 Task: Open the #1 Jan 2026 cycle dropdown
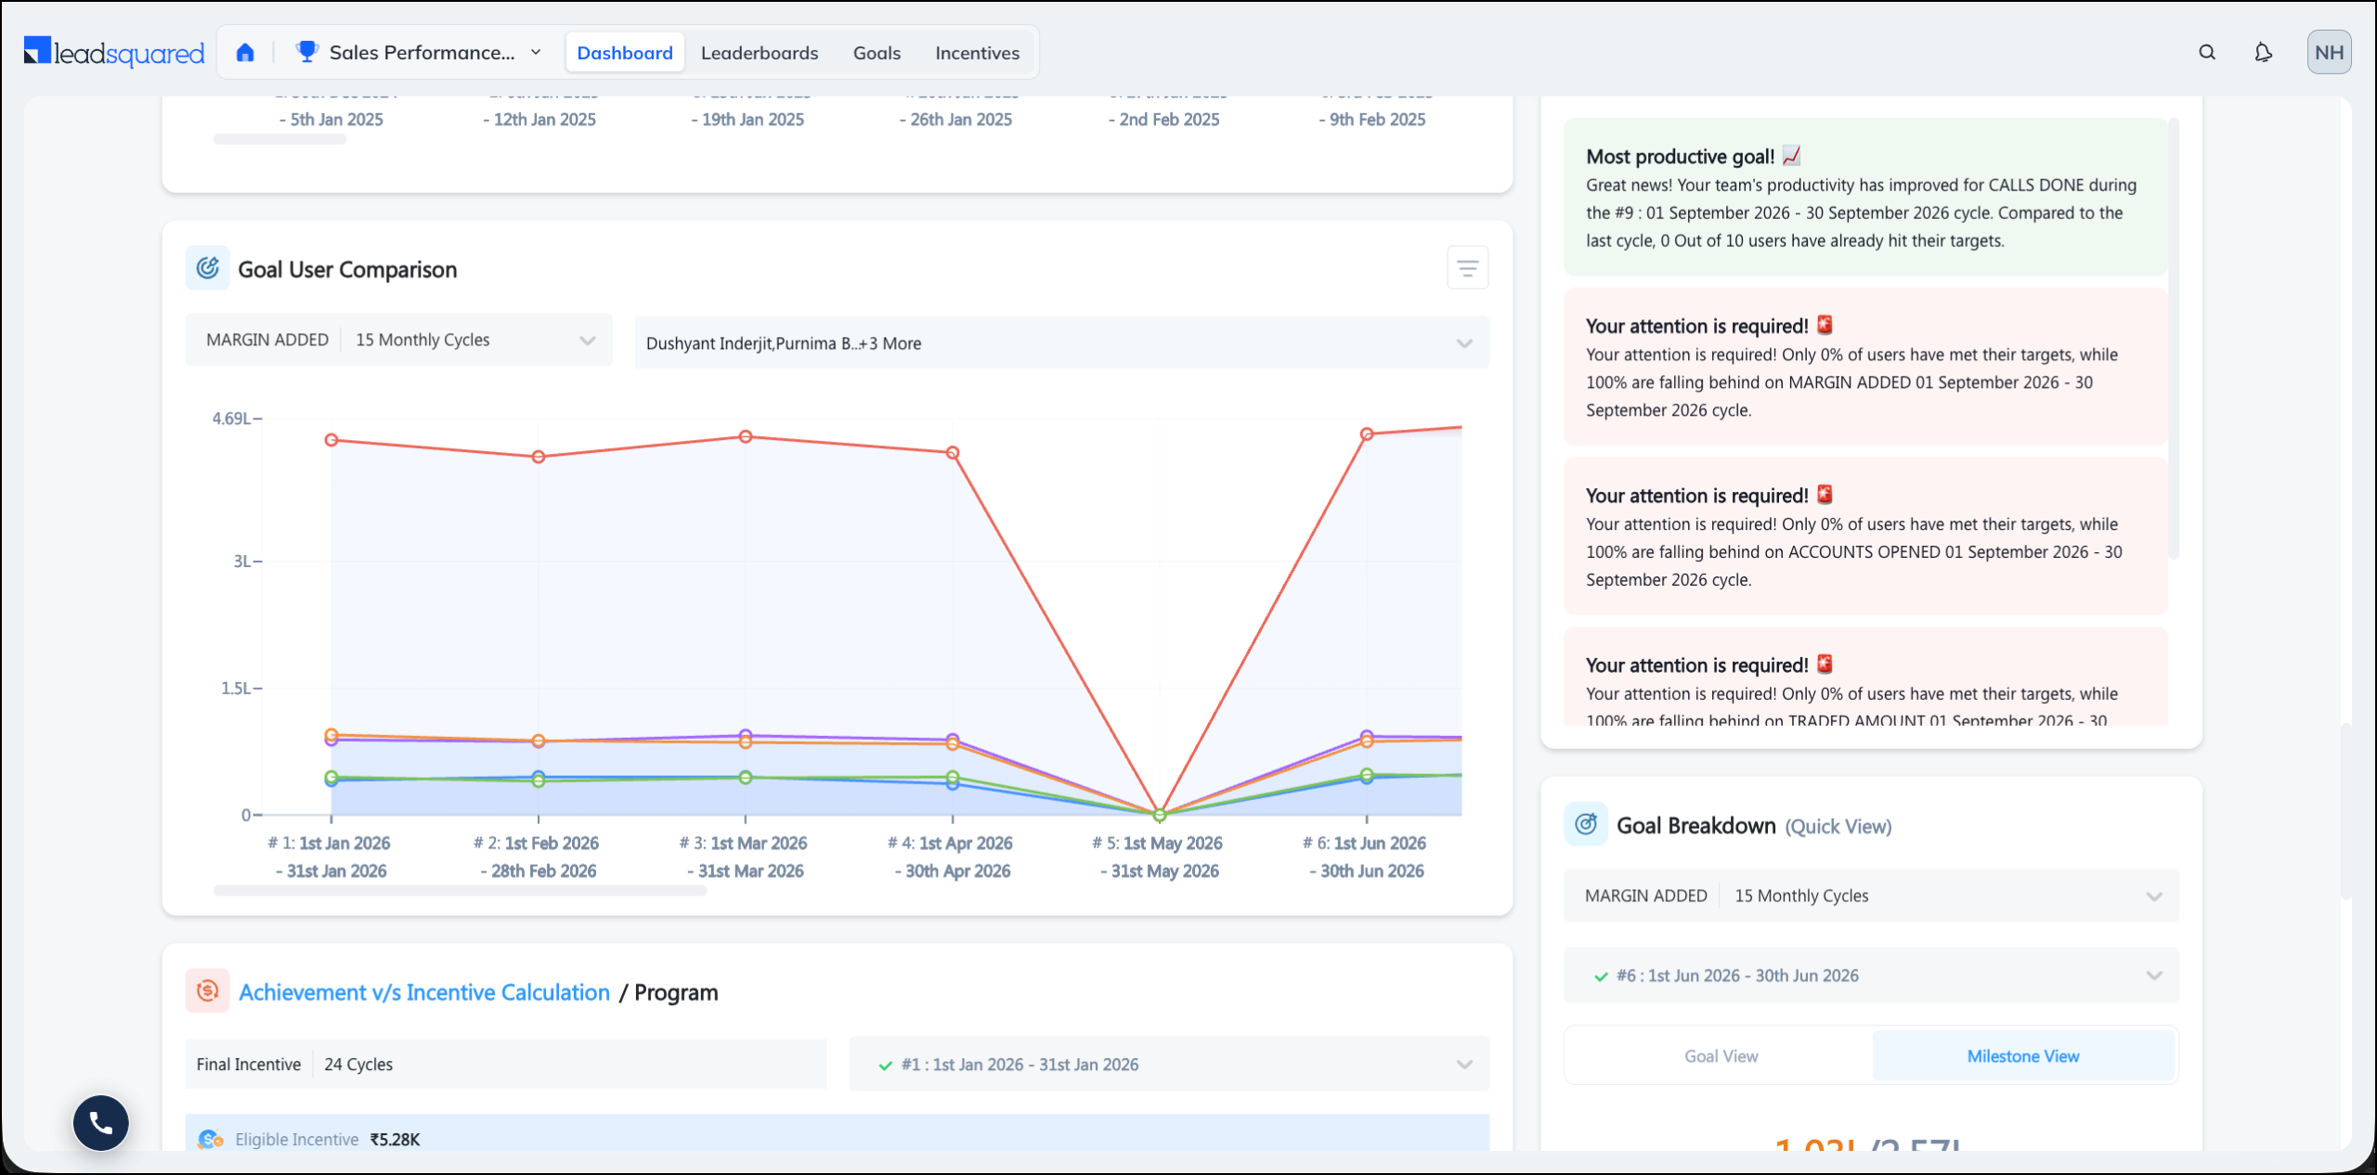tap(1169, 1065)
